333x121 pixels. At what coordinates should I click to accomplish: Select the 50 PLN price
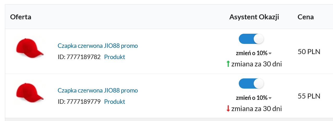309,52
